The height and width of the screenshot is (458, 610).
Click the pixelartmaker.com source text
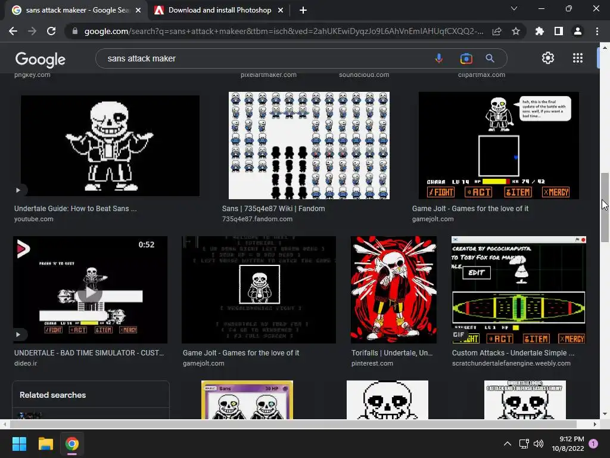coord(269,75)
